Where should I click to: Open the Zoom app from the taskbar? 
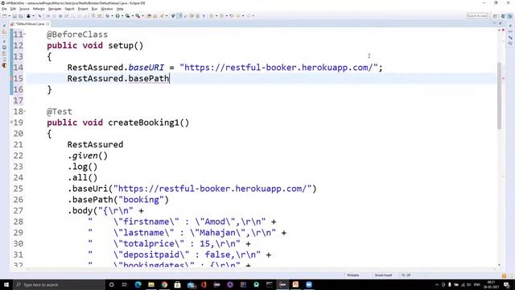click(309, 284)
